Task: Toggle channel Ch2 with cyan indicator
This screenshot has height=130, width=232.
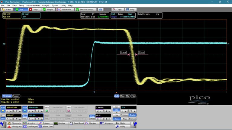Action: (25, 109)
